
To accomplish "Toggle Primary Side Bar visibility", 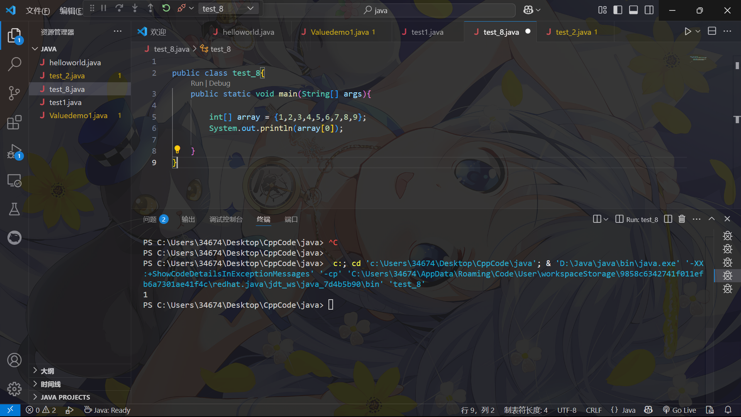I will click(x=617, y=10).
